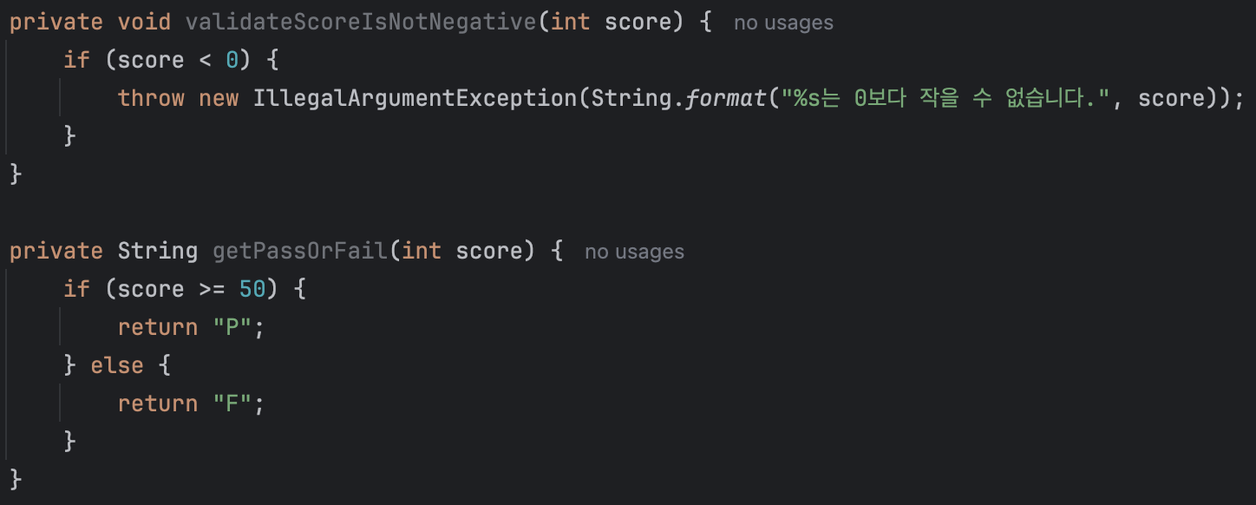Click the else keyword

pos(117,366)
